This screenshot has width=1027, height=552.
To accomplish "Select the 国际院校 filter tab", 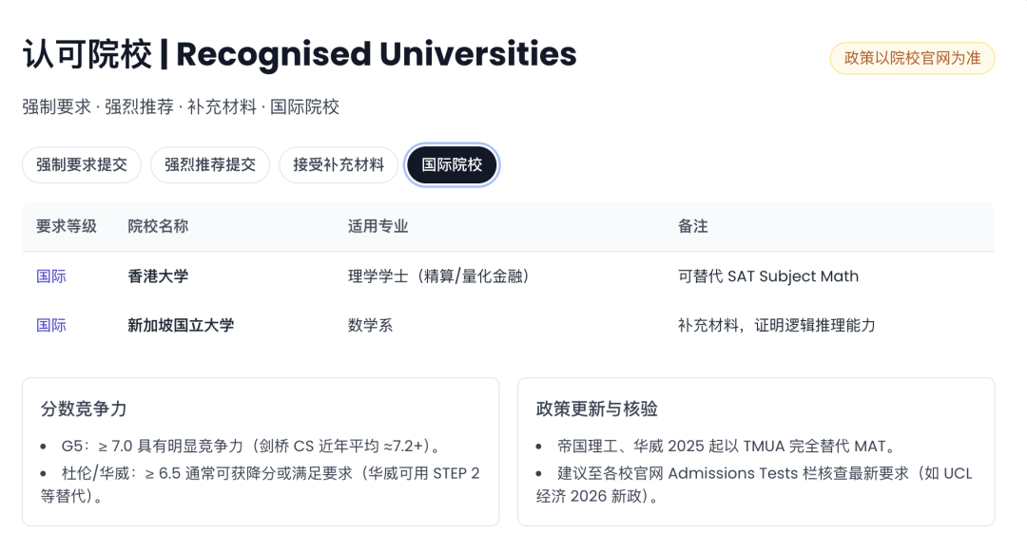I will tap(452, 164).
